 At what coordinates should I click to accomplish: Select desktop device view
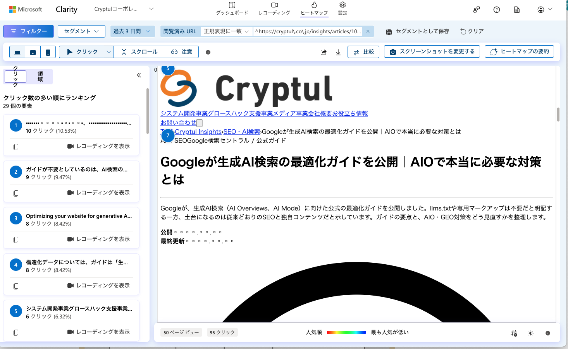coord(17,52)
